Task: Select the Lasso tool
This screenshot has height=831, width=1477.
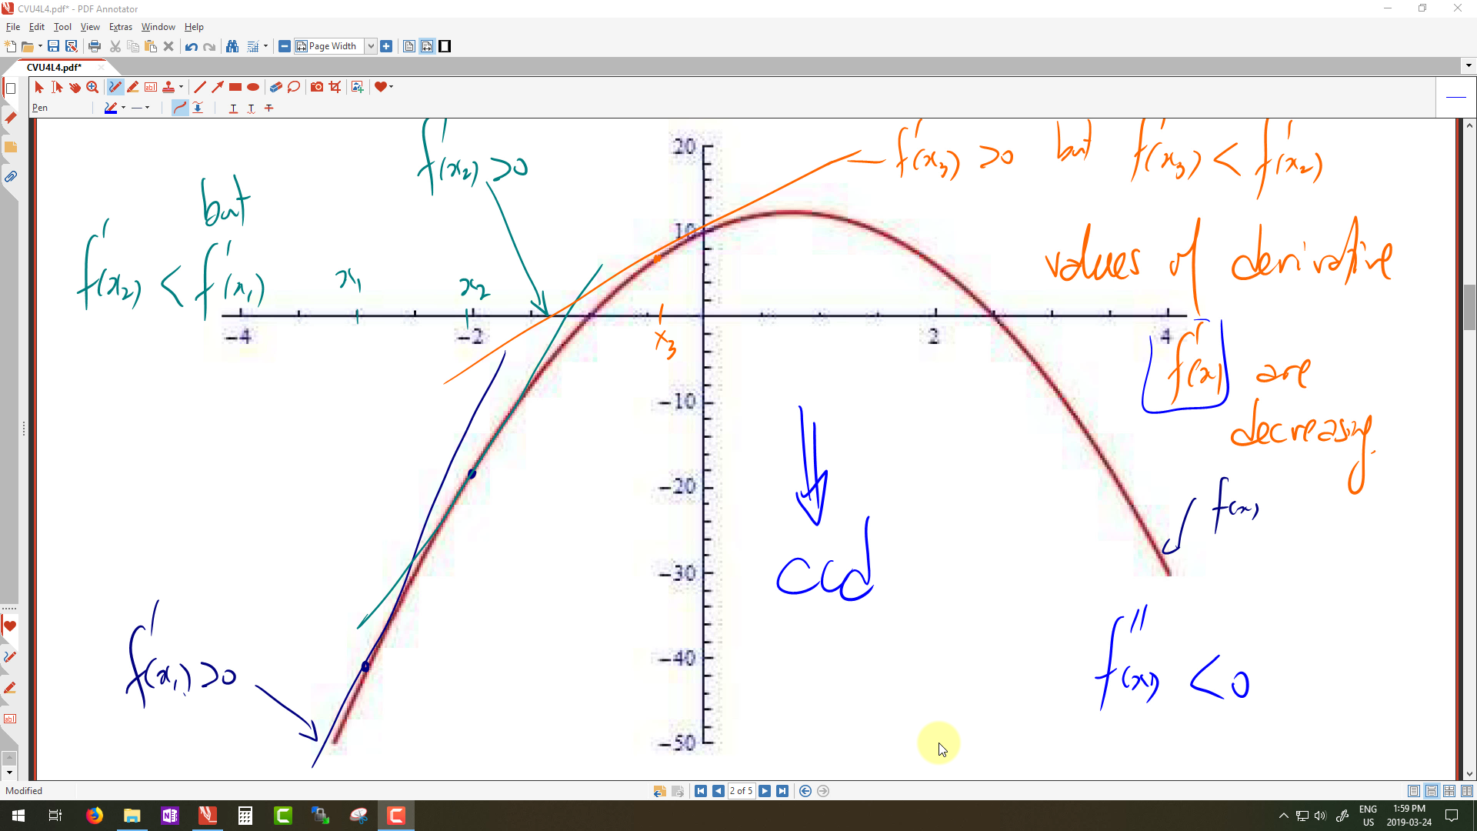Action: tap(294, 87)
